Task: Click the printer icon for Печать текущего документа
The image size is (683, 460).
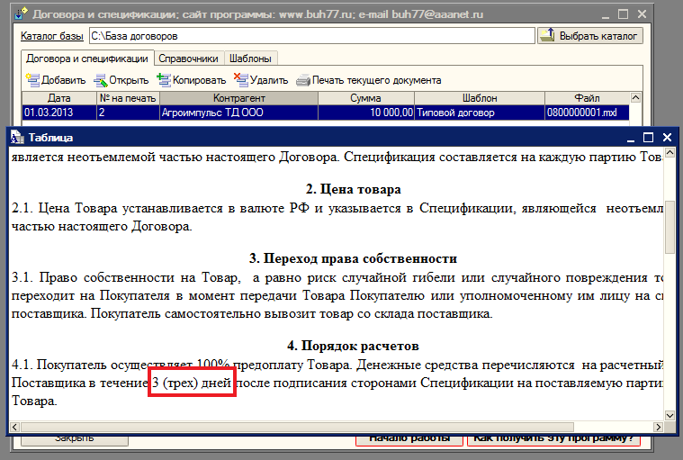Action: [x=303, y=80]
